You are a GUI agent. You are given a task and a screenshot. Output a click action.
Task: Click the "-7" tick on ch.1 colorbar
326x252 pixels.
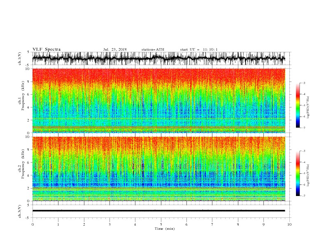pyautogui.click(x=303, y=128)
